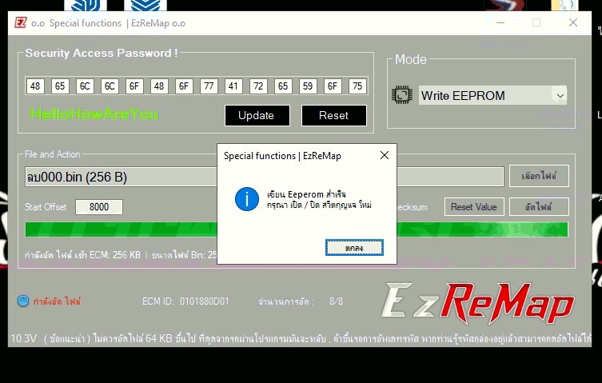Viewport: 602px width, 383px height.
Task: Click the password byte field 72
Action: pyautogui.click(x=258, y=86)
